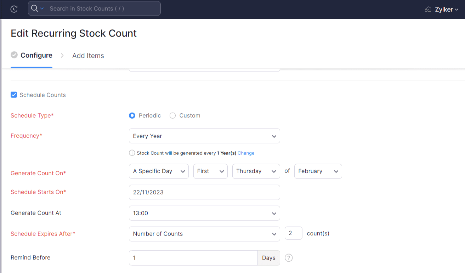Click the Change link below Frequency
This screenshot has height=273, width=465.
coord(246,153)
